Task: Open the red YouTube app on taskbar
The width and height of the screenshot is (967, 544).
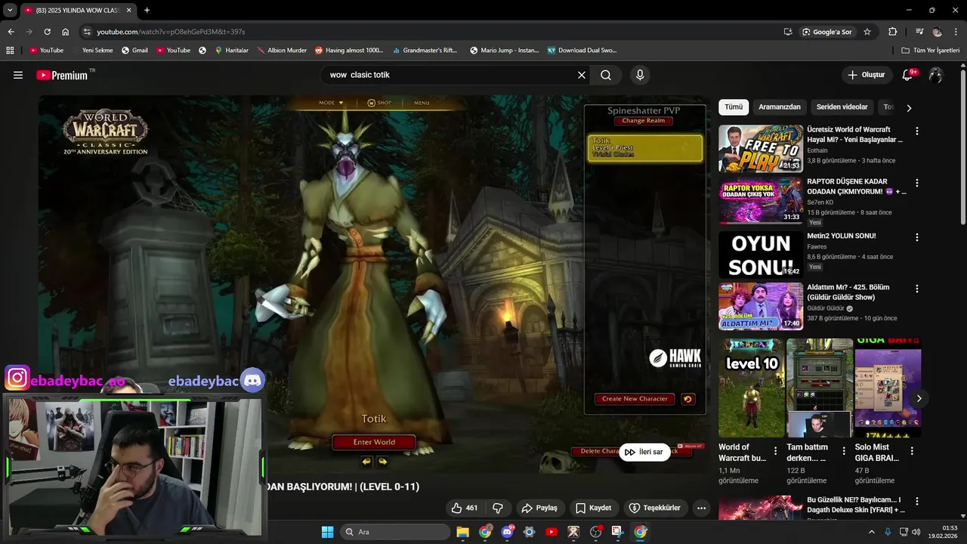Action: point(551,532)
